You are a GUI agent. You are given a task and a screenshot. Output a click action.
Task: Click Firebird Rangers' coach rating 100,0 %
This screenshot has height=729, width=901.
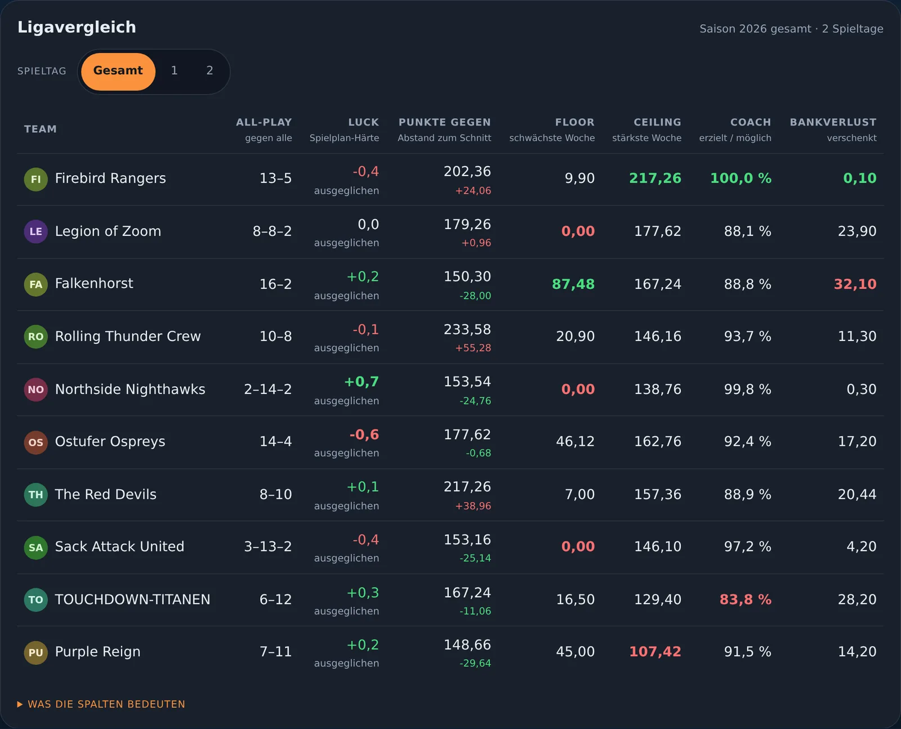pyautogui.click(x=741, y=178)
